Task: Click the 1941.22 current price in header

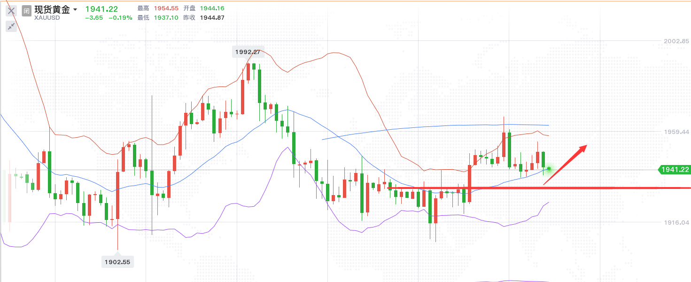Action: pos(101,9)
